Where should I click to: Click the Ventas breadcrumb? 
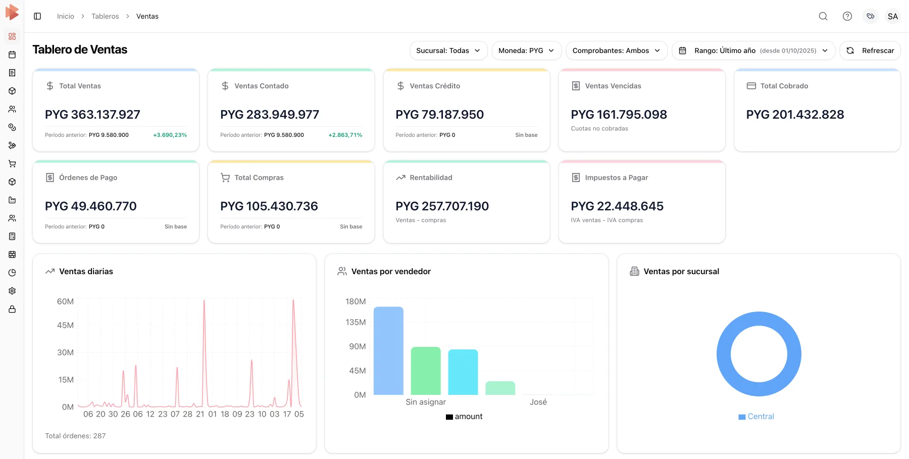click(x=147, y=16)
